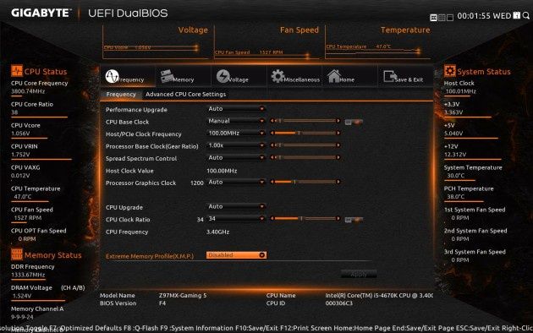The height and width of the screenshot is (333, 533).
Task: Switch to the Memory tab
Action: point(184,76)
